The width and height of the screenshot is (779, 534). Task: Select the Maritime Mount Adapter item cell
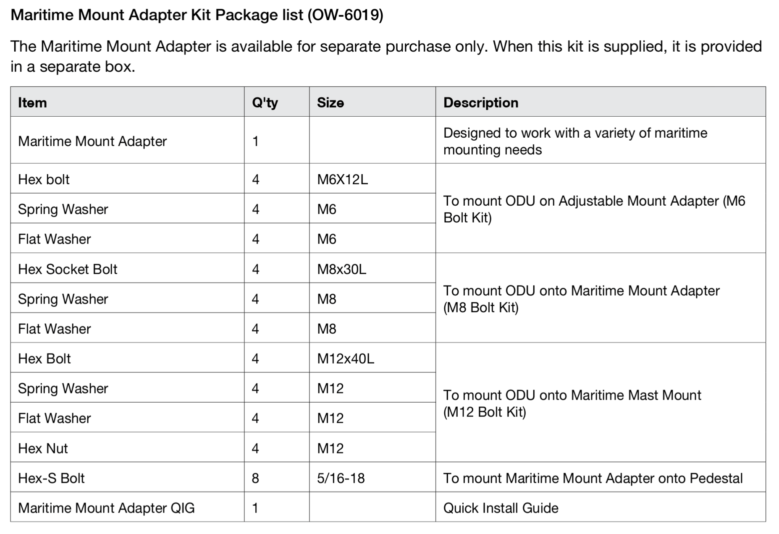[127, 140]
